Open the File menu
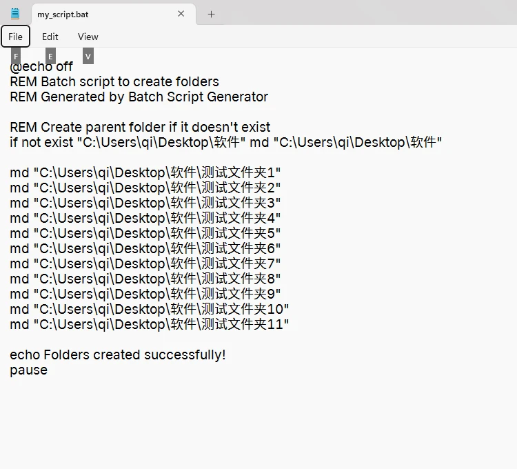The image size is (517, 469). (16, 37)
